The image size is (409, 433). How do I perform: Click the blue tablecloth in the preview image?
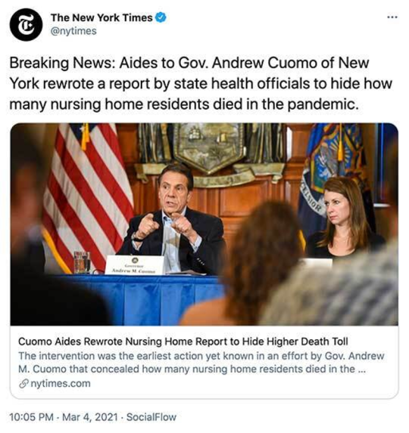click(x=138, y=300)
